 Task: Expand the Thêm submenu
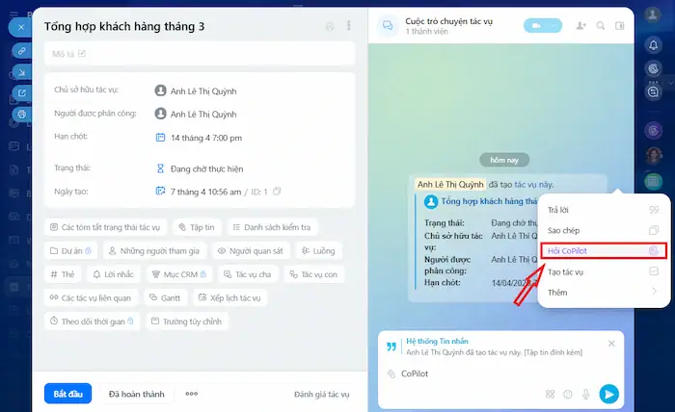604,292
